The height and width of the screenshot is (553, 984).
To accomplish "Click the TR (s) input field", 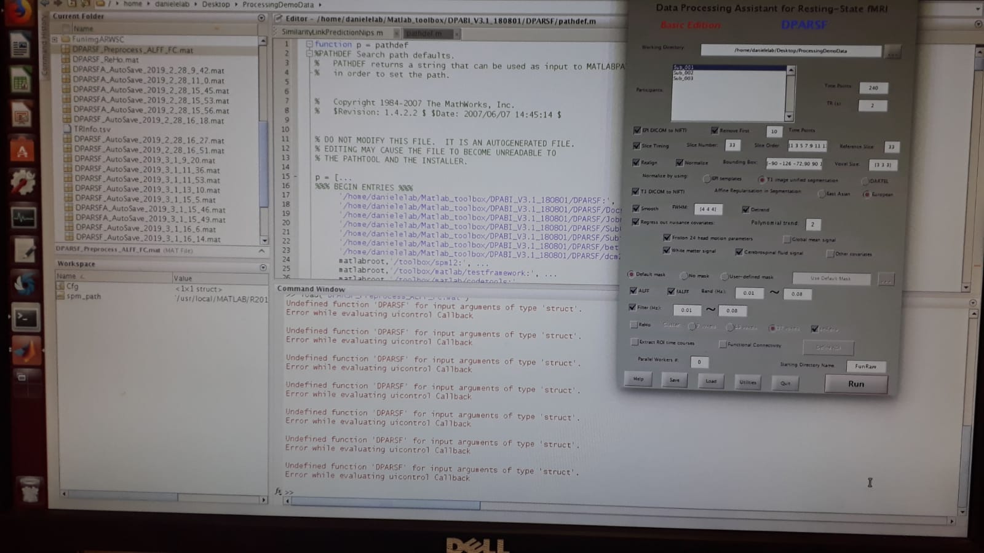I will (873, 106).
